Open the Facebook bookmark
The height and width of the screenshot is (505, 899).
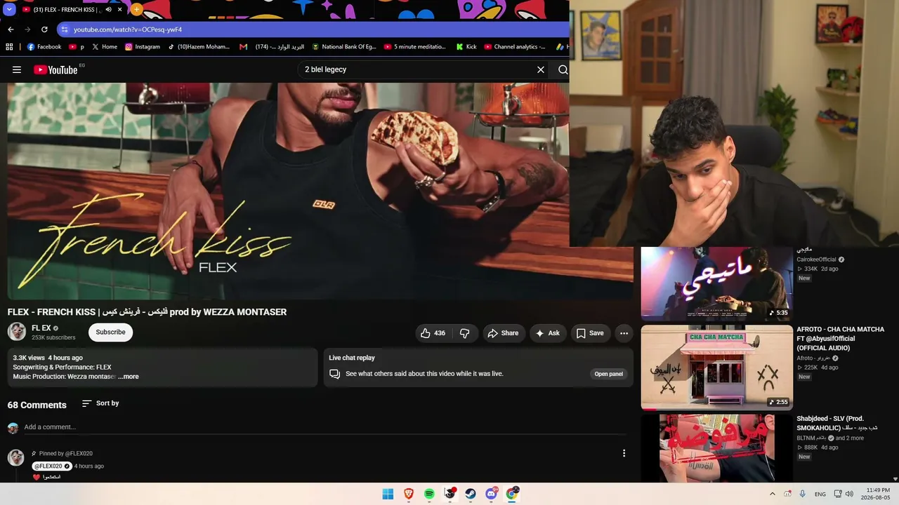[x=44, y=47]
